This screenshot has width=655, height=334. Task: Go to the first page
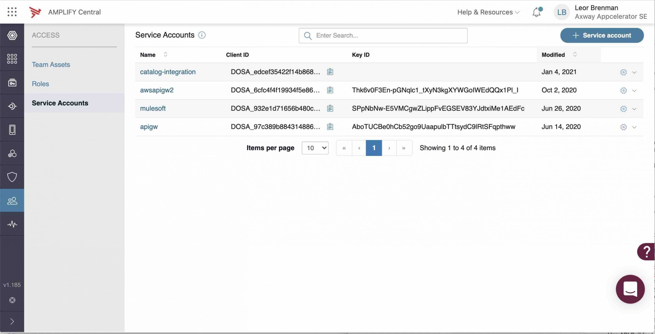tap(344, 148)
